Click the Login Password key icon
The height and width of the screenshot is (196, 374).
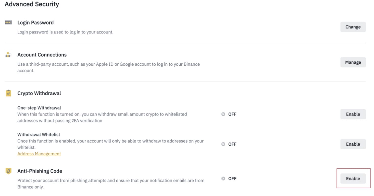(x=8, y=22)
